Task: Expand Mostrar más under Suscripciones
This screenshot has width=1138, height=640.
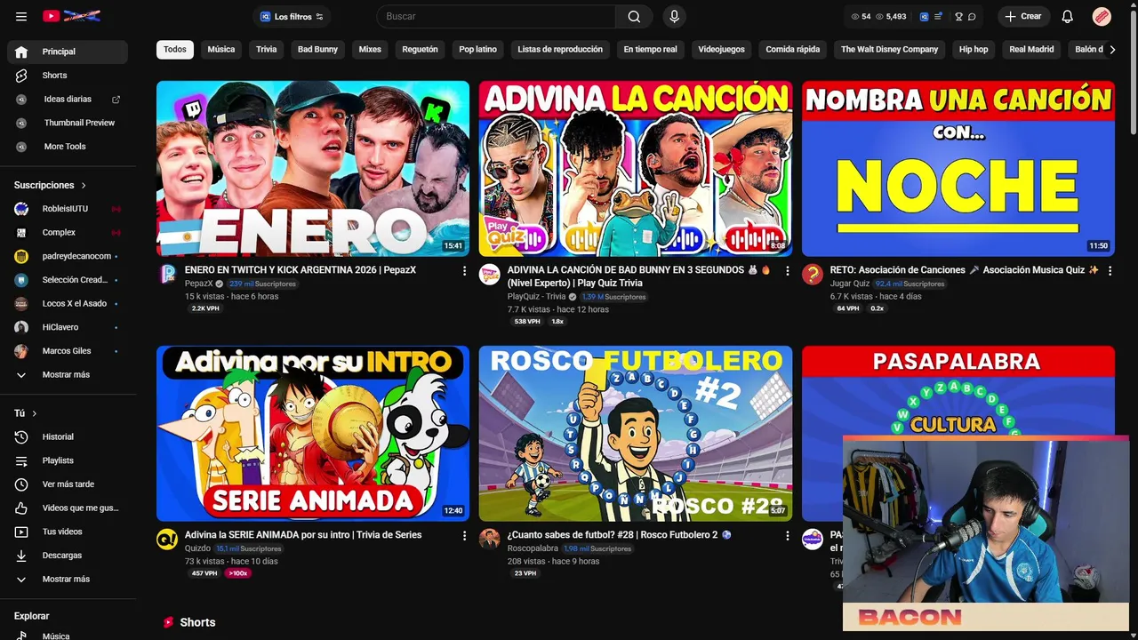Action: point(68,375)
